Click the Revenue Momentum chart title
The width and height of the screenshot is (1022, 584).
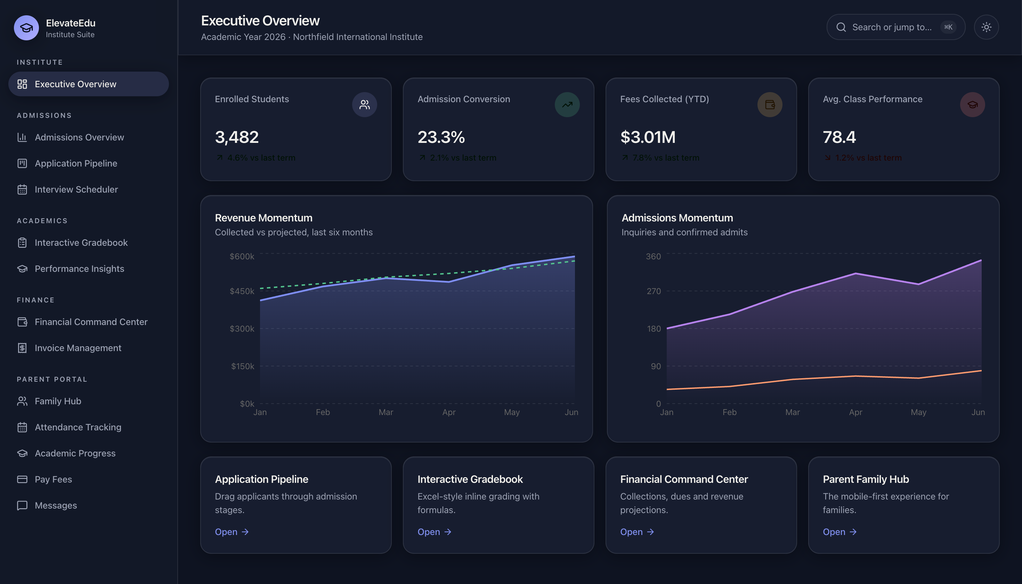[263, 218]
